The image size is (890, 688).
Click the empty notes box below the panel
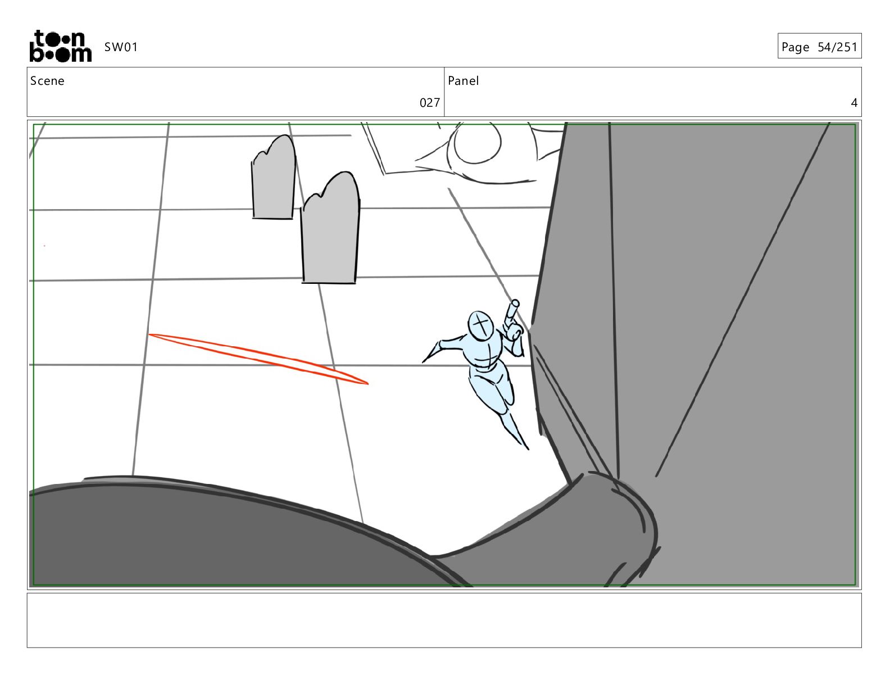tap(444, 621)
